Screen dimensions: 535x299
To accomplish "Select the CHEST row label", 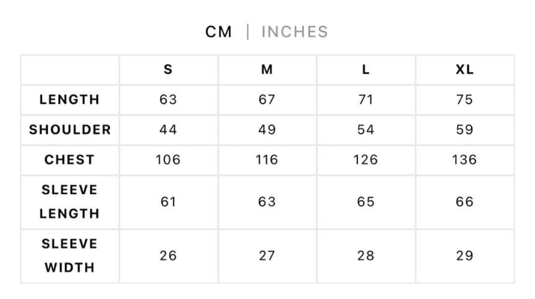I will [x=69, y=160].
